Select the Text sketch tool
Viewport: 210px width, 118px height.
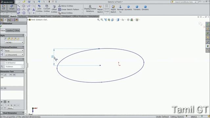pyautogui.click(x=33, y=10)
